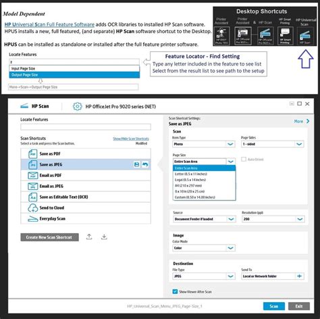Click Create New Scan Shortcut button

point(49,237)
